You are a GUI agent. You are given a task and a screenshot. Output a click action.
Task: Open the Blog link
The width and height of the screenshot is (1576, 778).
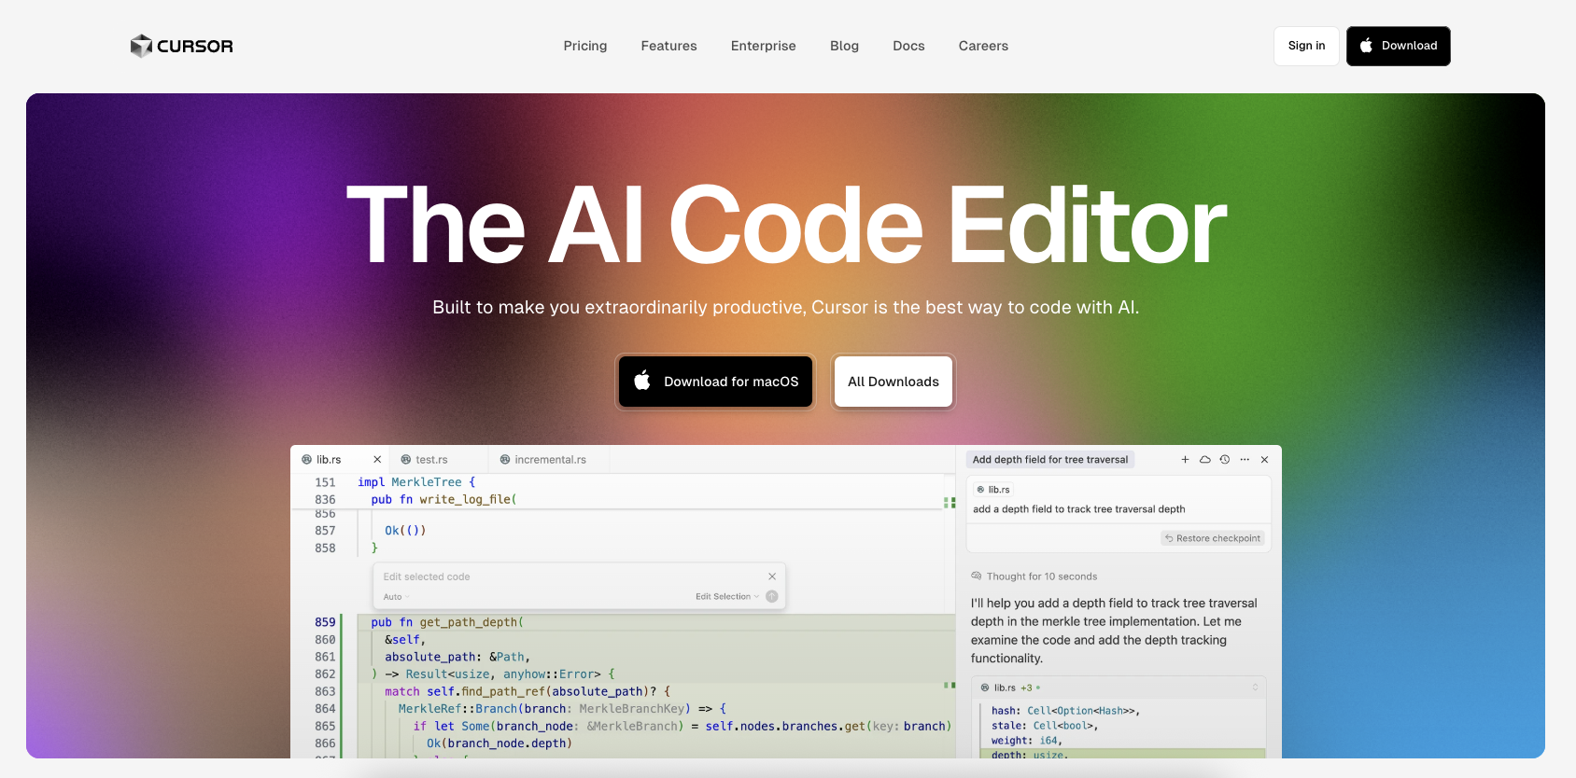tap(844, 46)
